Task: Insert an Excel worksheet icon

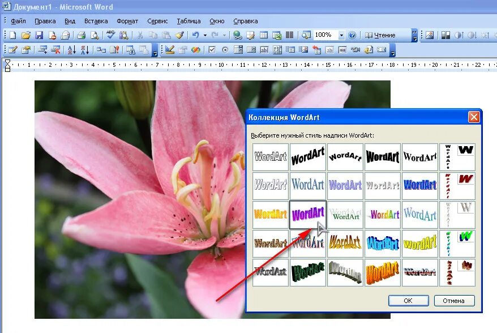Action: (277, 35)
